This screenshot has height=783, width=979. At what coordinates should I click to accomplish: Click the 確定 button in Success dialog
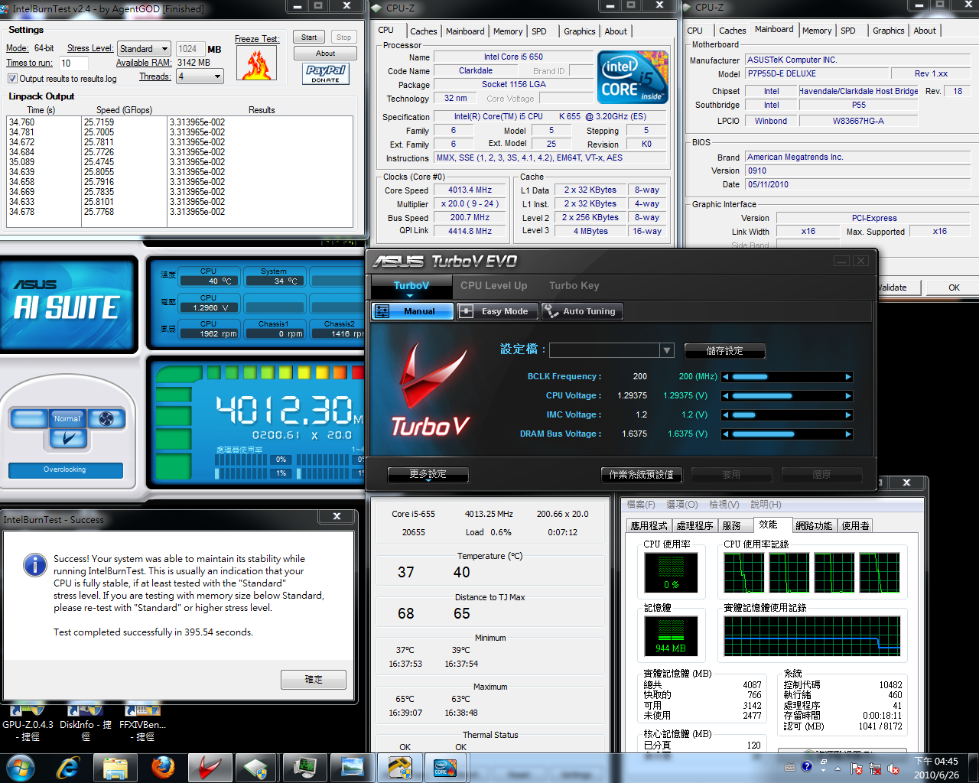(x=314, y=680)
